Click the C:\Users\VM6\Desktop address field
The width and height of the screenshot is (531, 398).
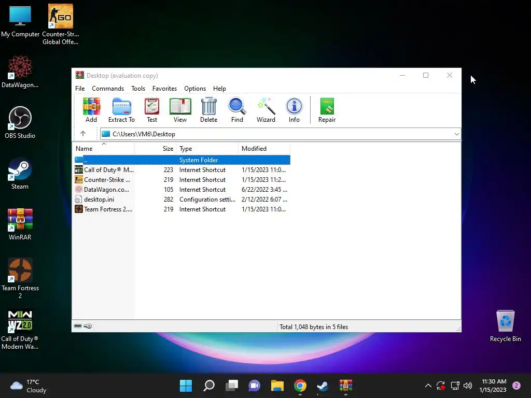(281, 134)
